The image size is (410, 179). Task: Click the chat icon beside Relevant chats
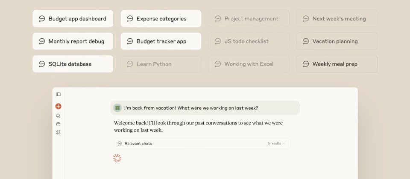point(120,144)
